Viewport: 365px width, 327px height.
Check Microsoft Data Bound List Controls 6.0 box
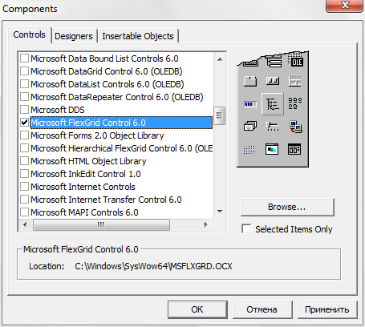[25, 59]
